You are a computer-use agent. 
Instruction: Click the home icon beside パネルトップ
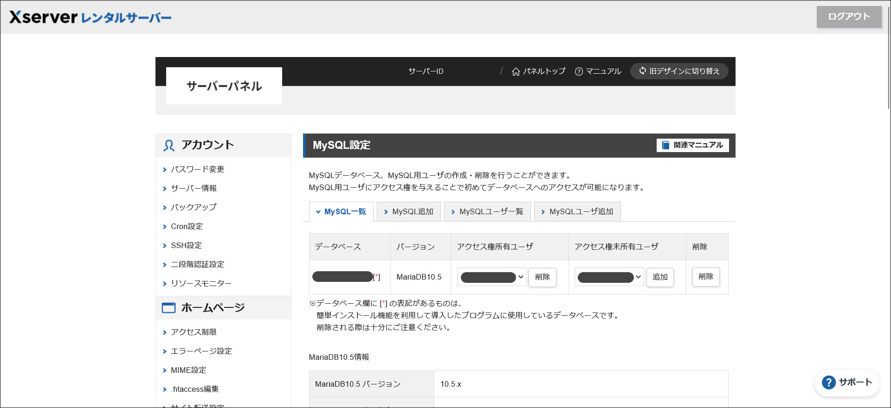click(516, 71)
